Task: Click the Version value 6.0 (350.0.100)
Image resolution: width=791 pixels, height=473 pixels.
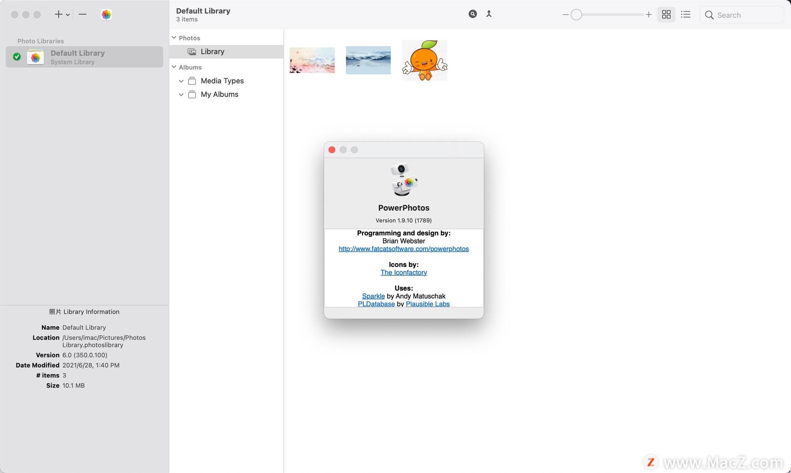Action: [x=85, y=355]
